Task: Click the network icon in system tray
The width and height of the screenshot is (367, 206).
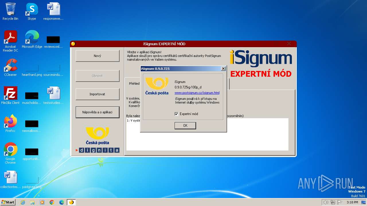Action: coord(333,202)
